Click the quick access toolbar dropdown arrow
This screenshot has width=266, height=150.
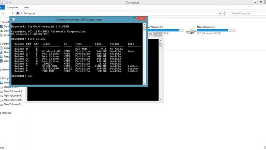[10, 2]
